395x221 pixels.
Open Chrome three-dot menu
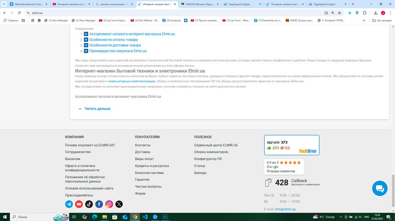pyautogui.click(x=390, y=13)
